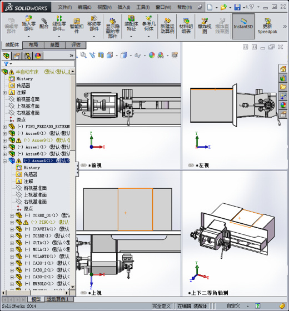
Task: Click Hide/Show Items glasses icon
Action: tap(138, 55)
